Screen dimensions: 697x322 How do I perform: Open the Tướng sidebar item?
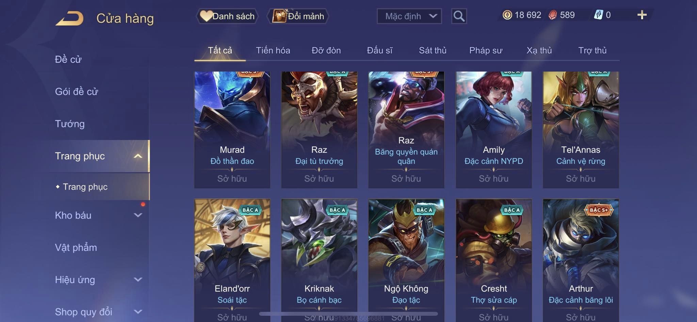[70, 124]
